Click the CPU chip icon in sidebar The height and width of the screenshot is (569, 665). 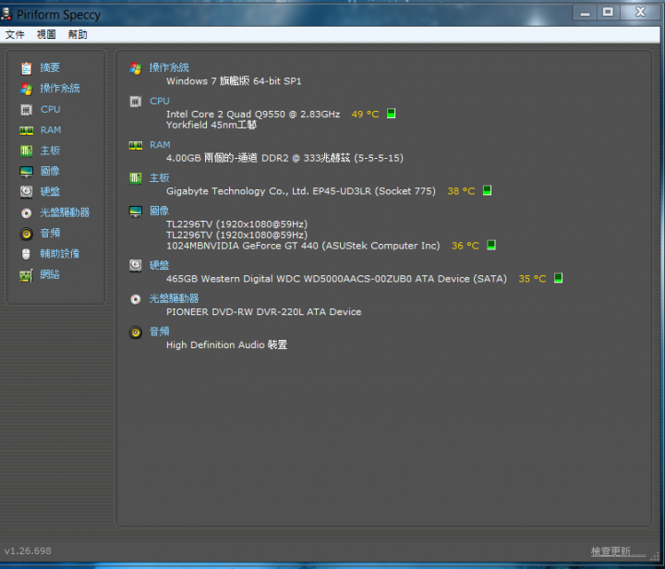(x=26, y=110)
